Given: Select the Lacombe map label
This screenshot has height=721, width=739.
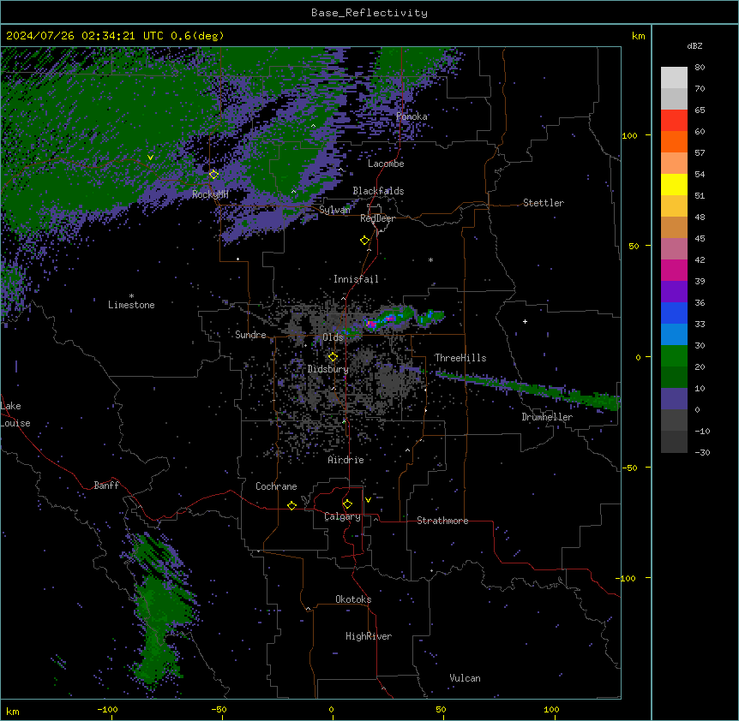Looking at the screenshot, I should 386,164.
